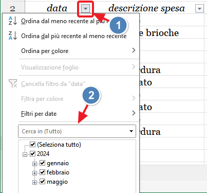Uncheck the gennaio checkbox
This screenshot has width=207, height=193.
tap(42, 163)
